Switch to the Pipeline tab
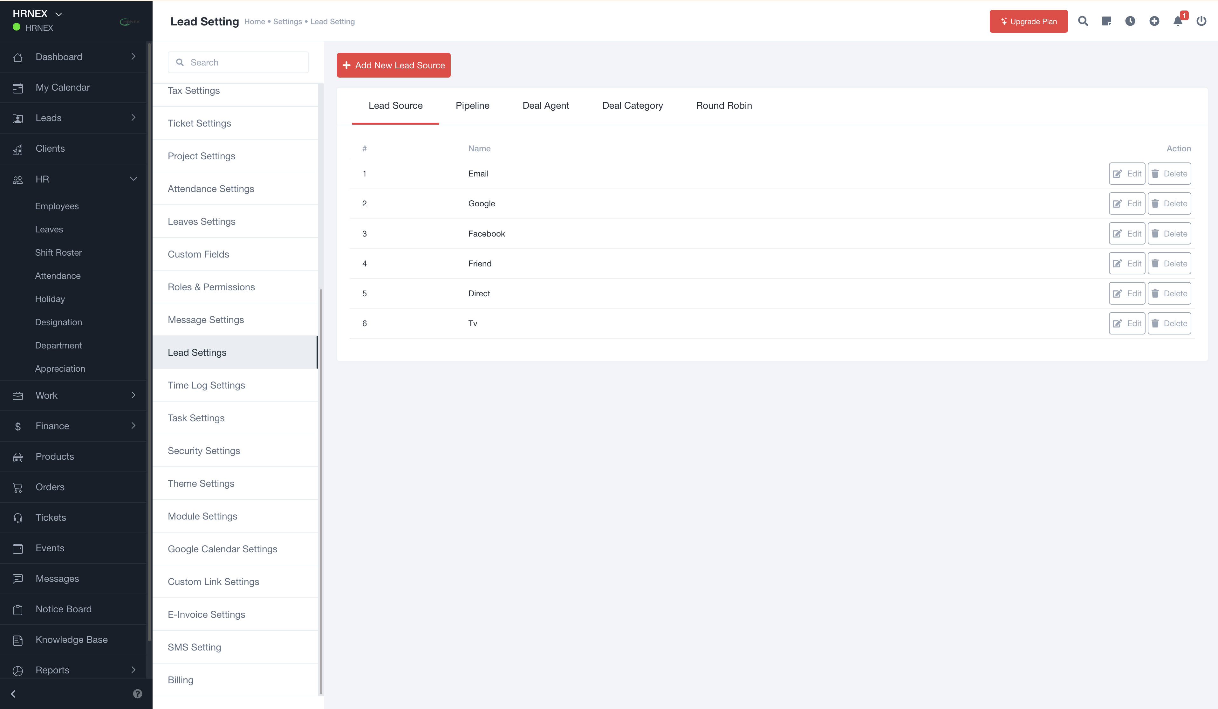 (x=472, y=106)
